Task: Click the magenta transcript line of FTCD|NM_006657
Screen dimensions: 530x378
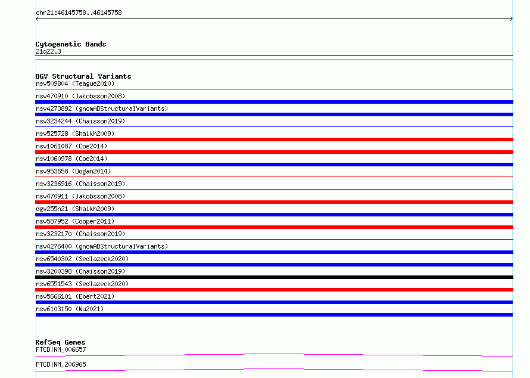Action: [274, 354]
